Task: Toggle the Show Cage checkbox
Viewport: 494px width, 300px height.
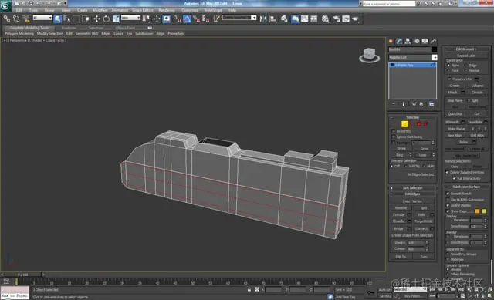Action: tap(448, 211)
